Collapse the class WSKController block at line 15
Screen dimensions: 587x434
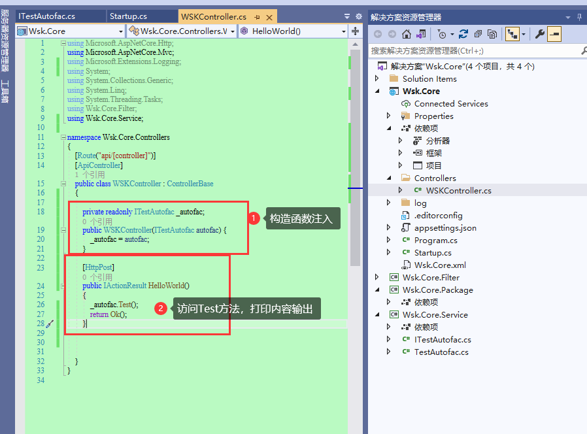[63, 184]
